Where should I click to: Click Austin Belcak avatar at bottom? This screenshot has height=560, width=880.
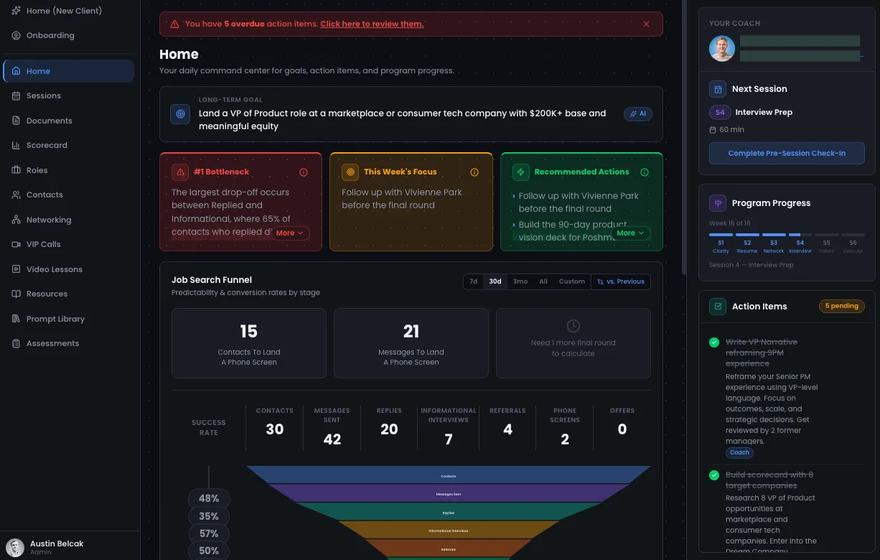(15, 548)
